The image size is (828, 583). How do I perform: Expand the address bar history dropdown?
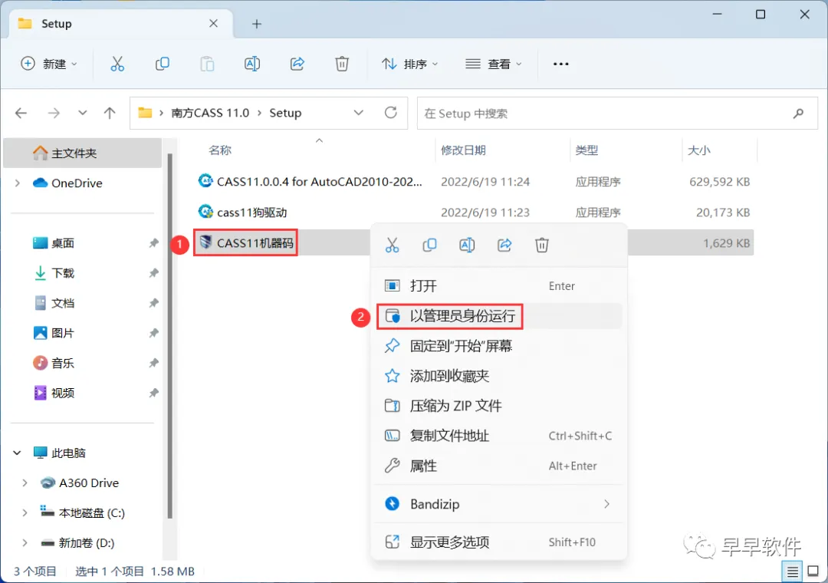(x=359, y=113)
